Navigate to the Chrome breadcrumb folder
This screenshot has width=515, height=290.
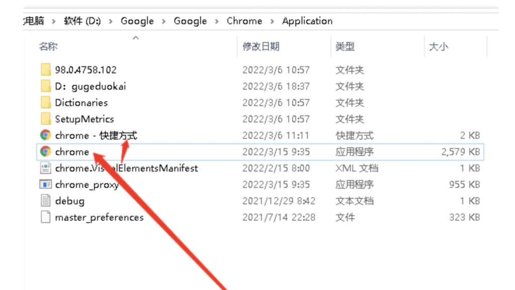(244, 21)
